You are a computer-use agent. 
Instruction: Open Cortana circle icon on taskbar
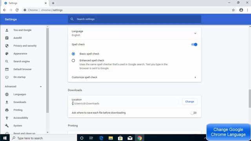[x=82, y=138]
